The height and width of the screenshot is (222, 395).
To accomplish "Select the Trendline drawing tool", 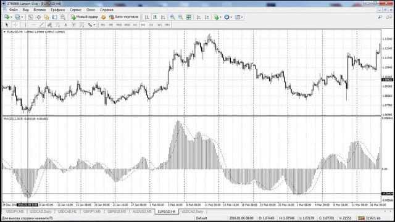I will pyautogui.click(x=41, y=25).
